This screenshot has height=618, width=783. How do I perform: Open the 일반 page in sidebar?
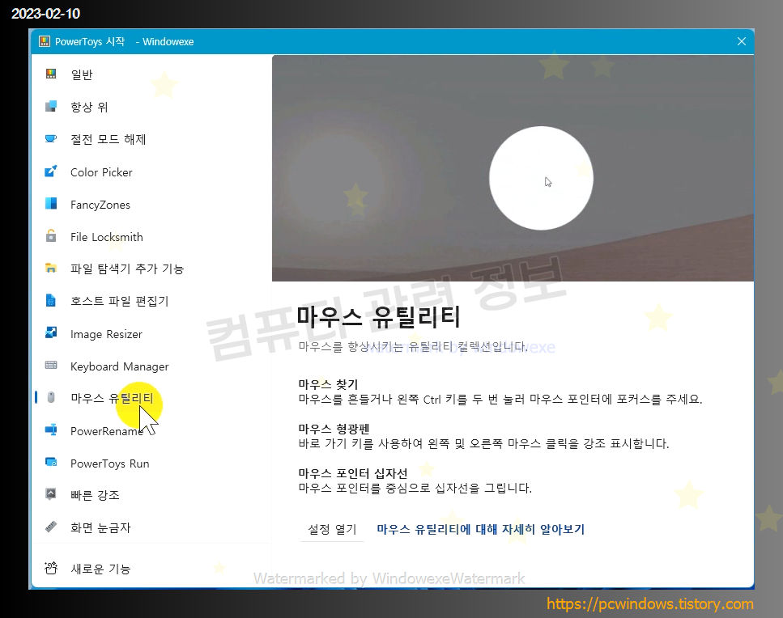pos(151,74)
